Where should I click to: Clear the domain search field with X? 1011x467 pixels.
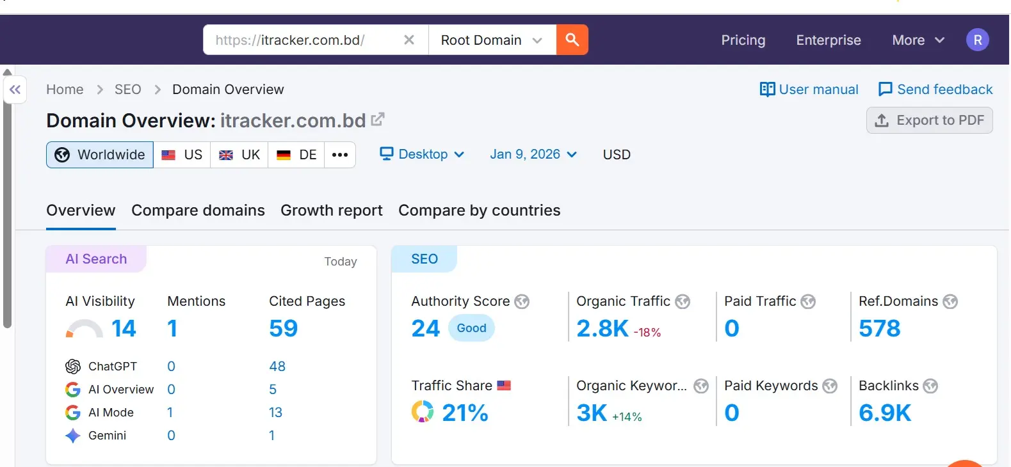coord(409,40)
